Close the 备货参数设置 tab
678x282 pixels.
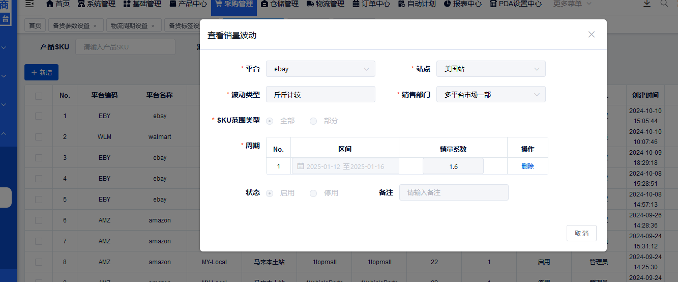pyautogui.click(x=95, y=26)
